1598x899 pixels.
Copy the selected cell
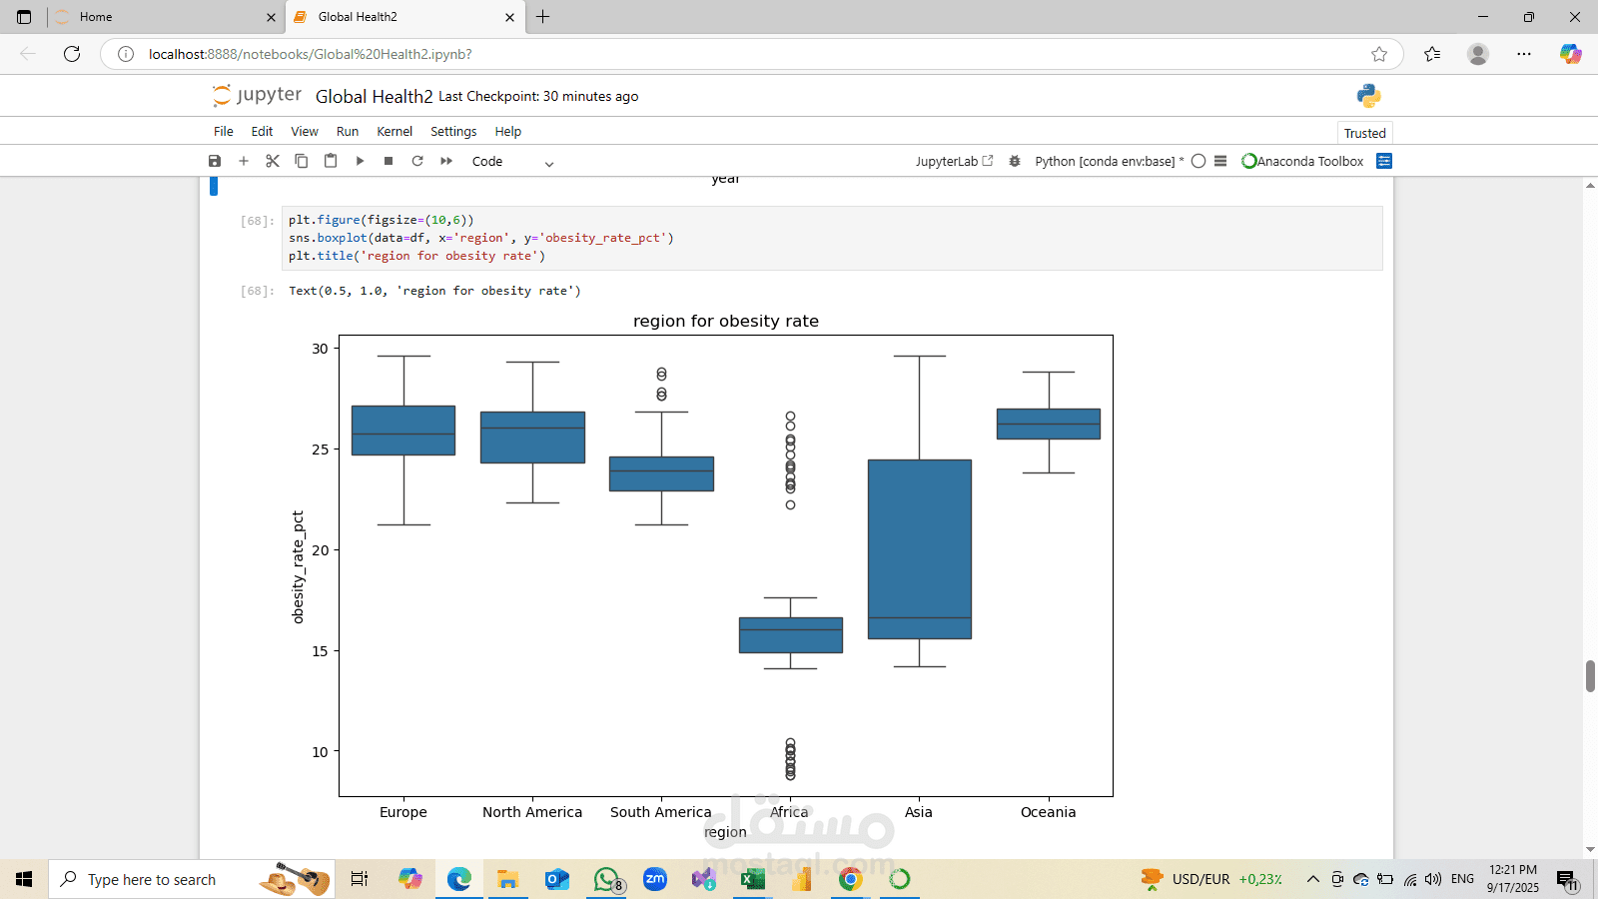301,161
